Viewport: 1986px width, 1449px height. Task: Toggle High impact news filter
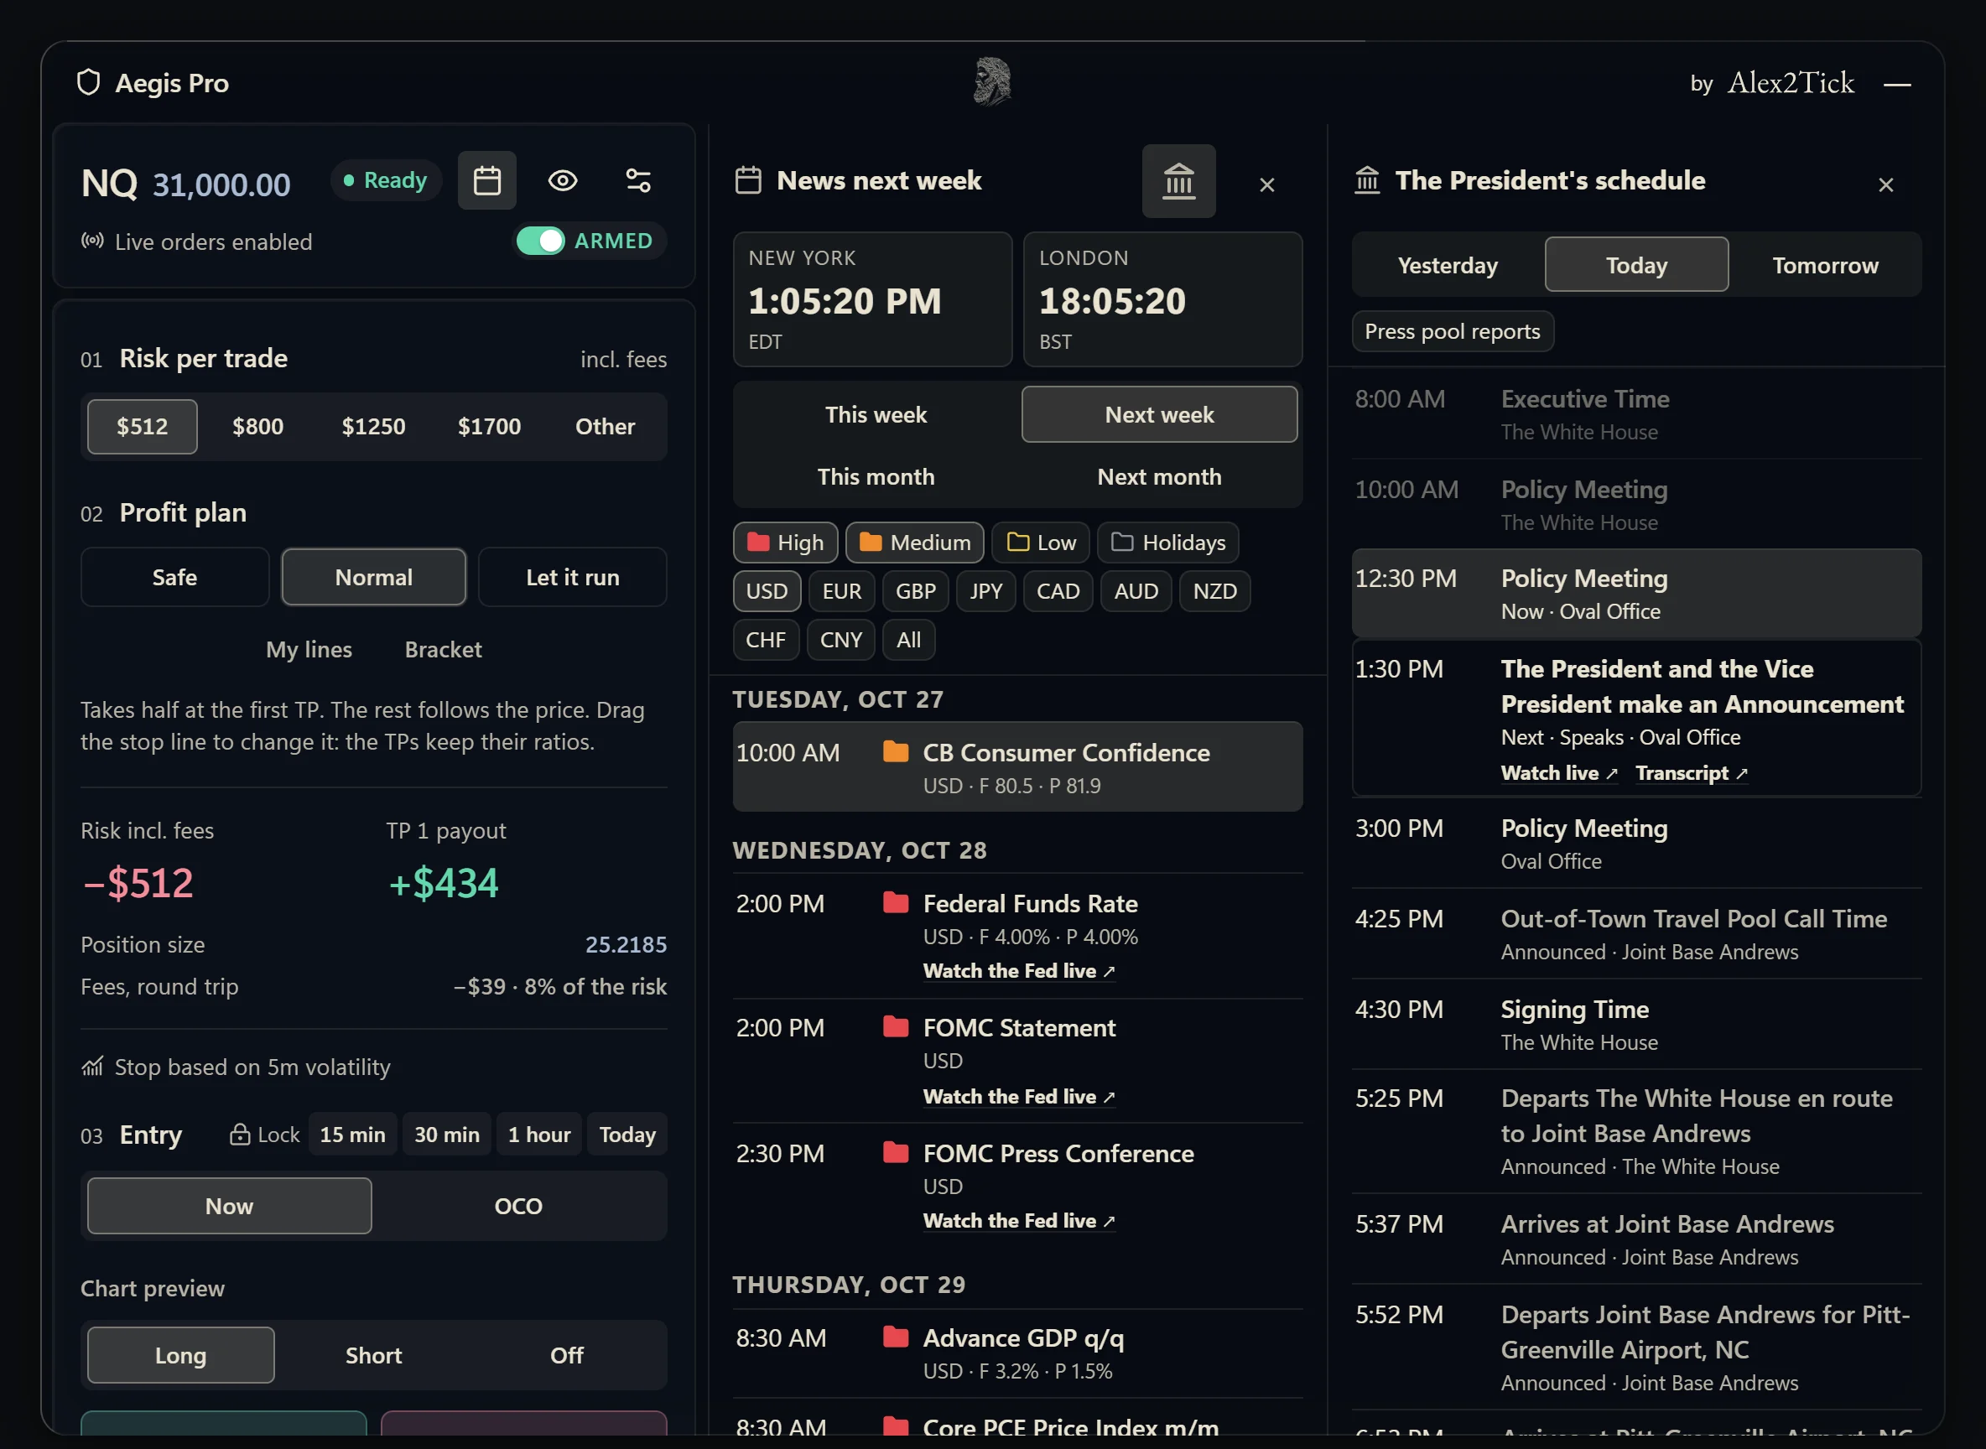[785, 543]
